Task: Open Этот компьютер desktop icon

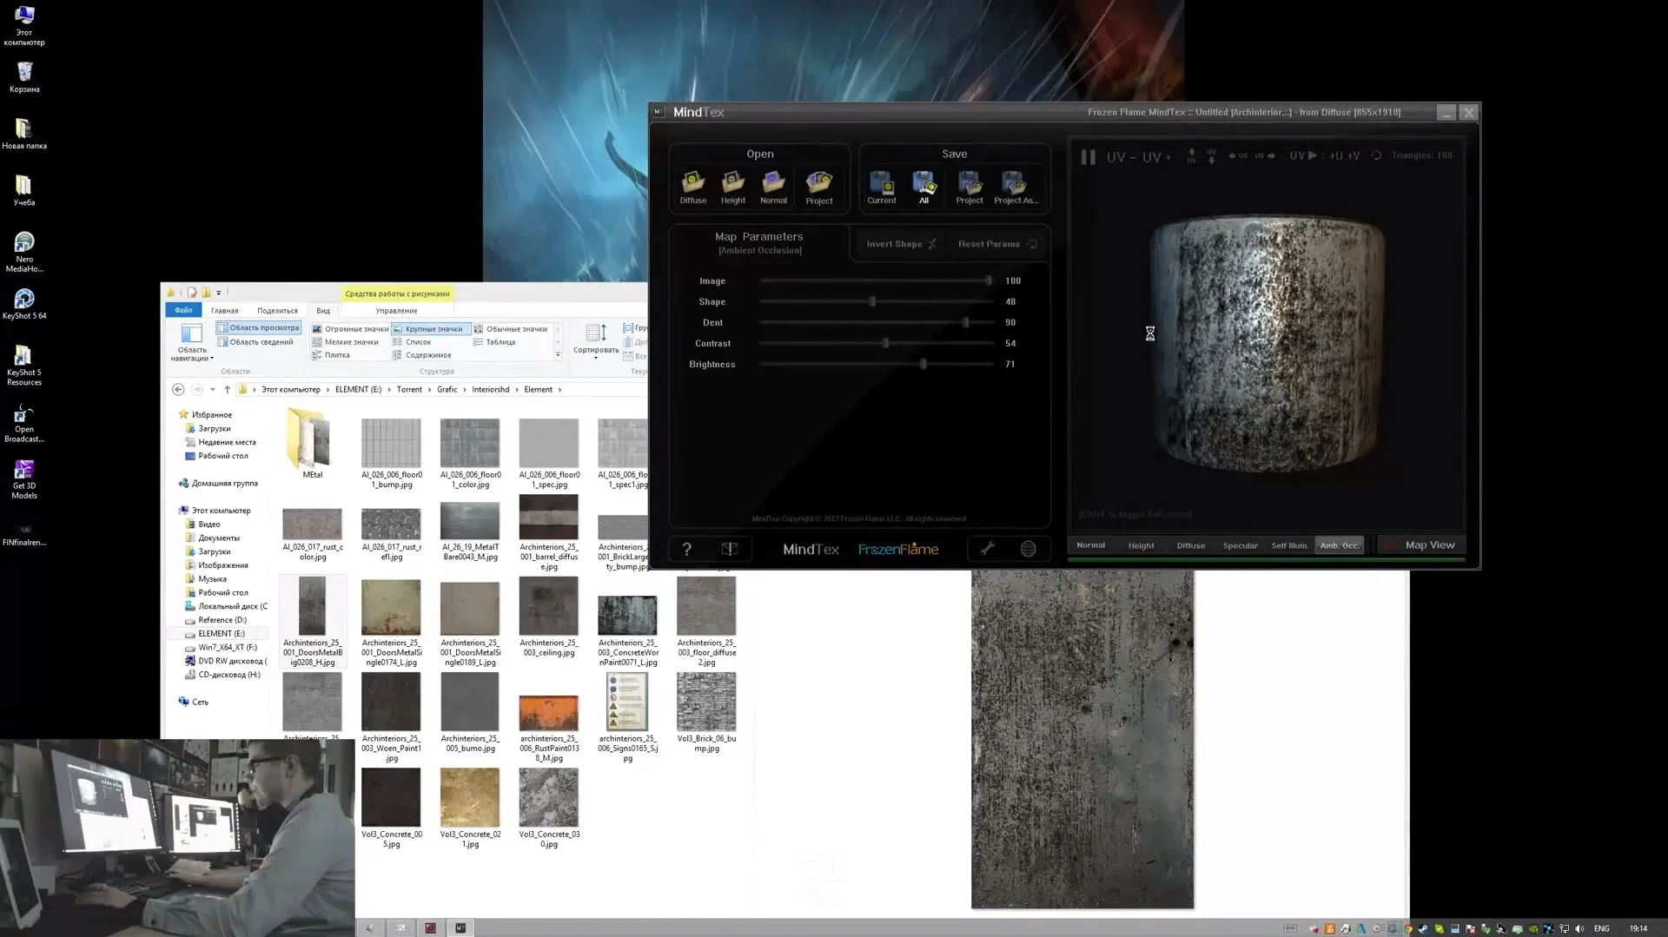Action: (x=24, y=25)
